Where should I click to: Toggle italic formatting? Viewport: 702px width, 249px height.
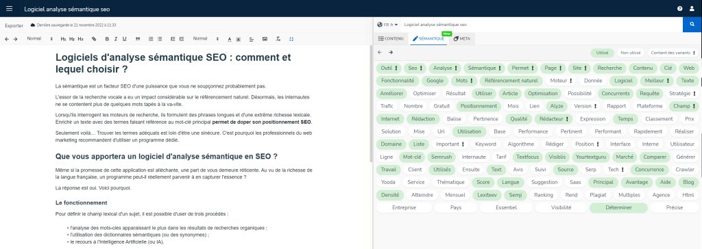[115, 40]
